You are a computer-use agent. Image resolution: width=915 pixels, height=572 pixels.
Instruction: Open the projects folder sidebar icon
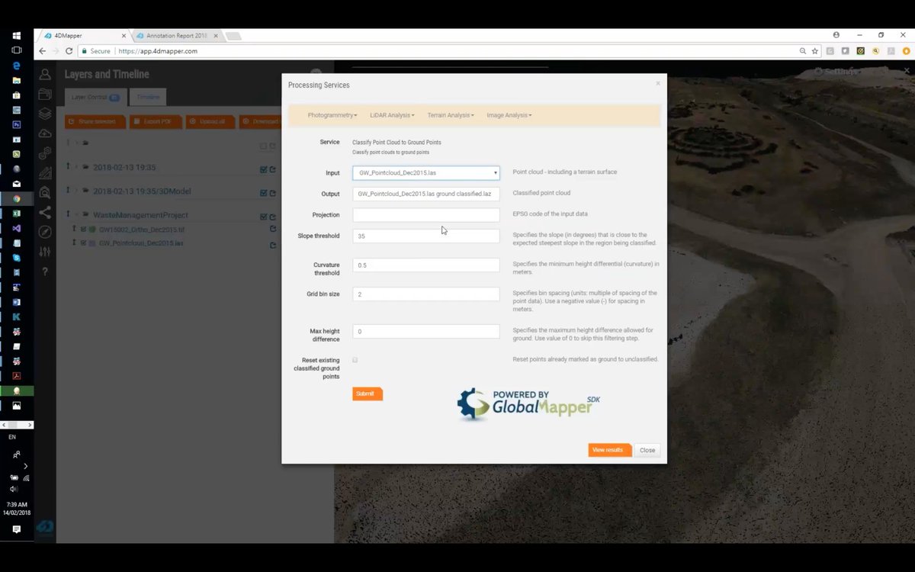pos(45,95)
